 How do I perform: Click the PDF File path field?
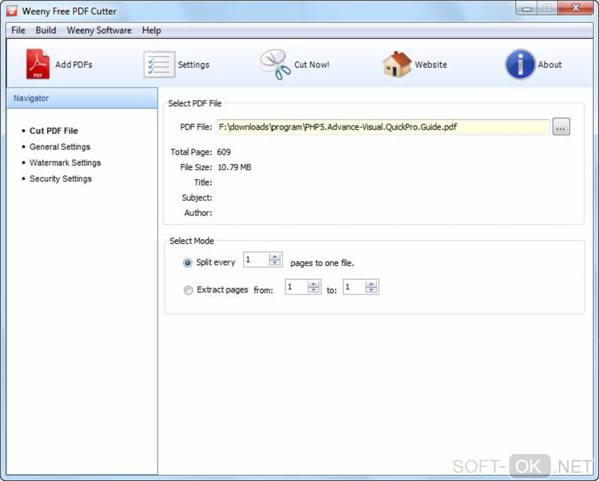pos(383,127)
